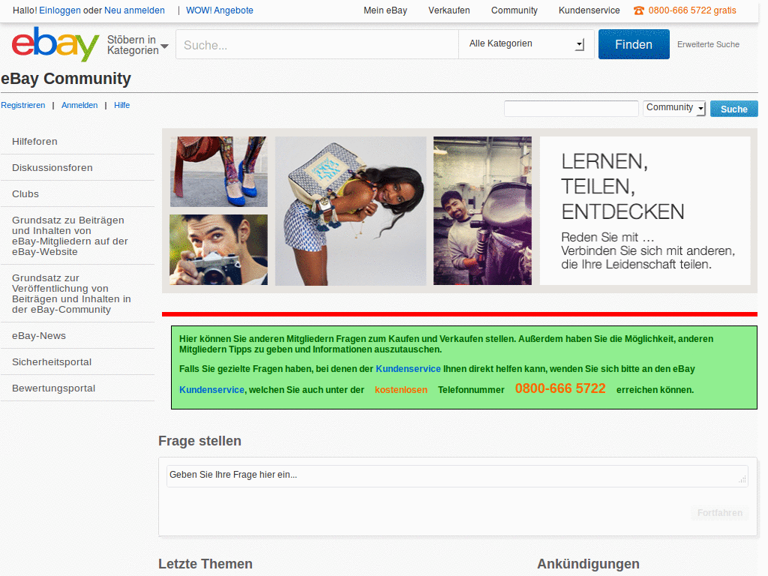768x576 pixels.
Task: Open the Mein eBay menu
Action: pos(385,10)
